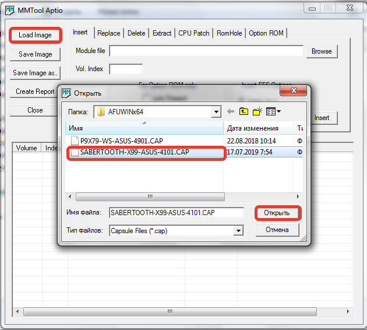Expand the Папка AFUWINx64 folder dropdown
Screen dimensions: 367x330
216,112
